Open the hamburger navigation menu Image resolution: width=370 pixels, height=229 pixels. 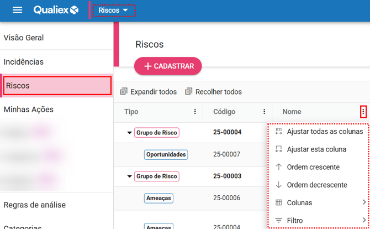click(17, 11)
